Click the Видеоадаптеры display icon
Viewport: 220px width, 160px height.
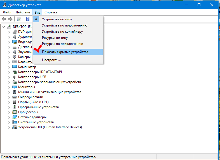pos(15,42)
